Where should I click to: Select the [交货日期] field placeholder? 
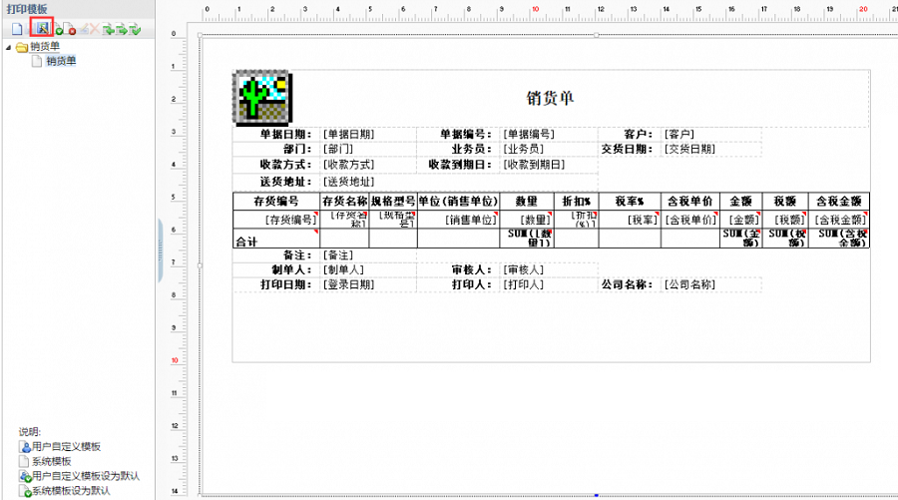pos(689,149)
